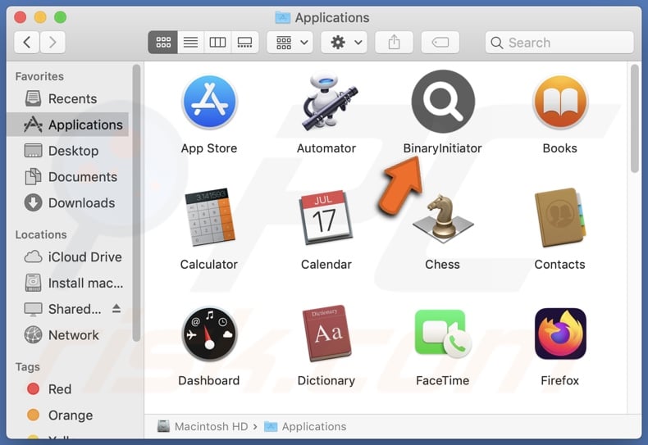This screenshot has width=648, height=445.
Task: Open Recents in the sidebar
Action: 68,98
